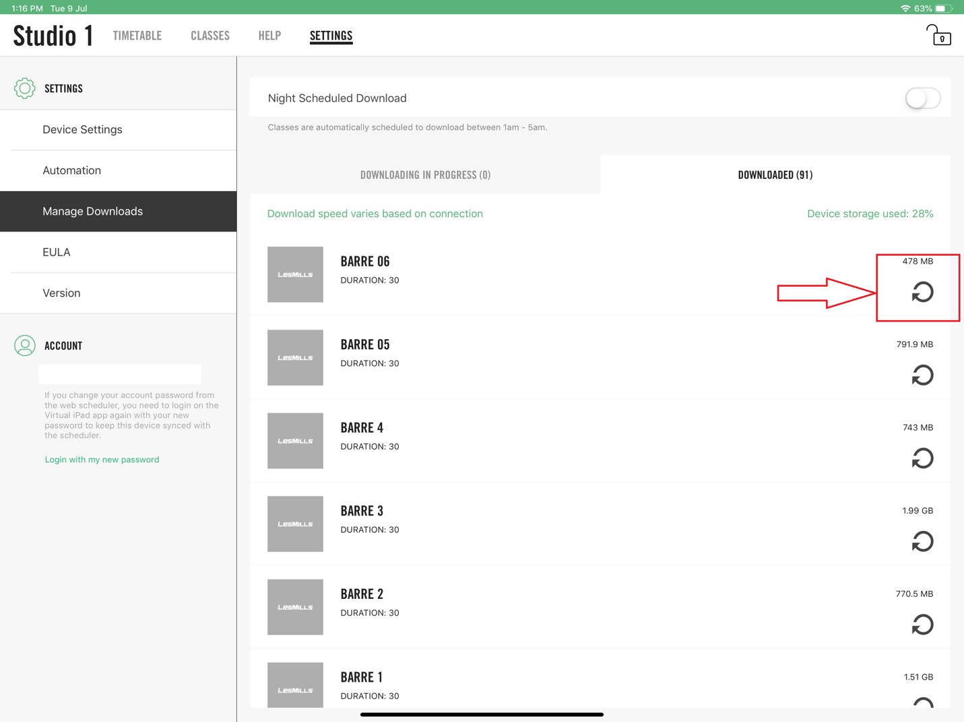Tap the lock icon in top right
This screenshot has width=964, height=722.
click(x=938, y=35)
